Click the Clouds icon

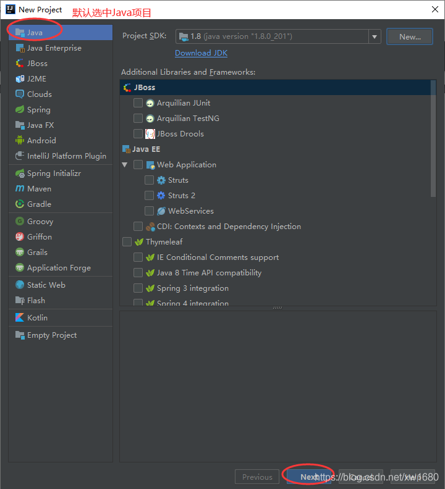20,94
